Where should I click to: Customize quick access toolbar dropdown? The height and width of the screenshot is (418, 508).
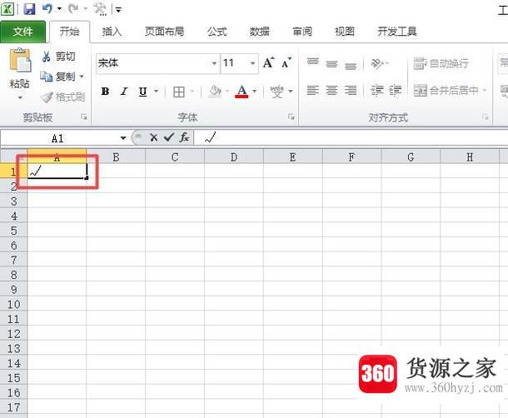[118, 10]
